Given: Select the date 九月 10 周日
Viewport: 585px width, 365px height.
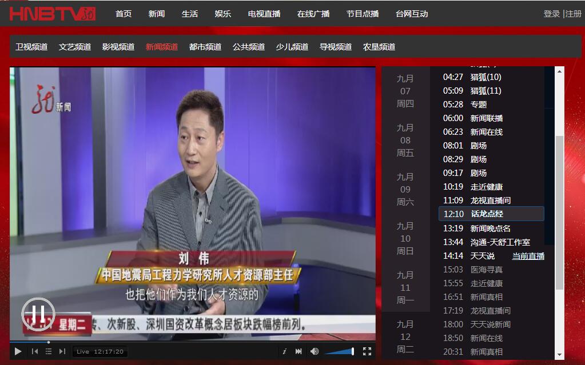Looking at the screenshot, I should point(405,239).
